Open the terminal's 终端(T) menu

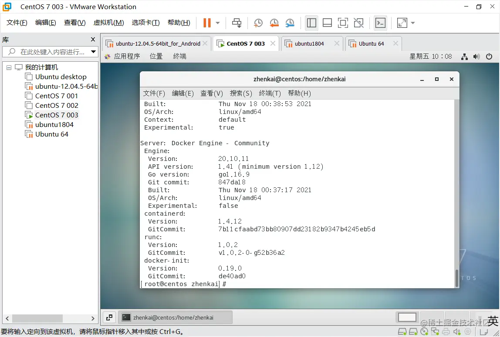coord(270,93)
